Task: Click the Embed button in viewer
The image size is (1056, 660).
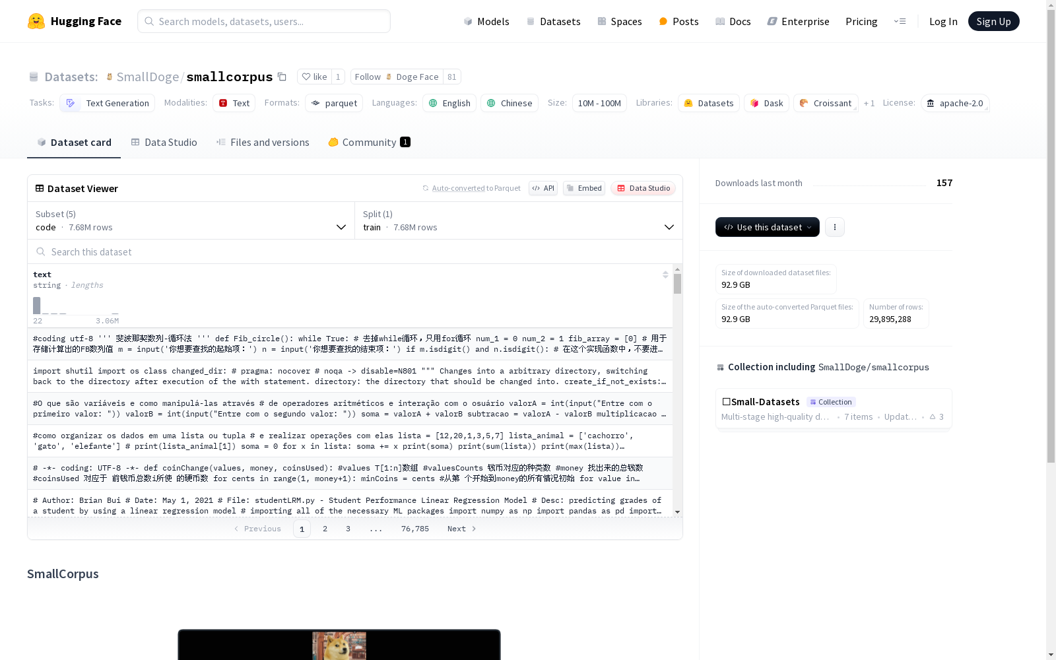Action: (x=584, y=188)
